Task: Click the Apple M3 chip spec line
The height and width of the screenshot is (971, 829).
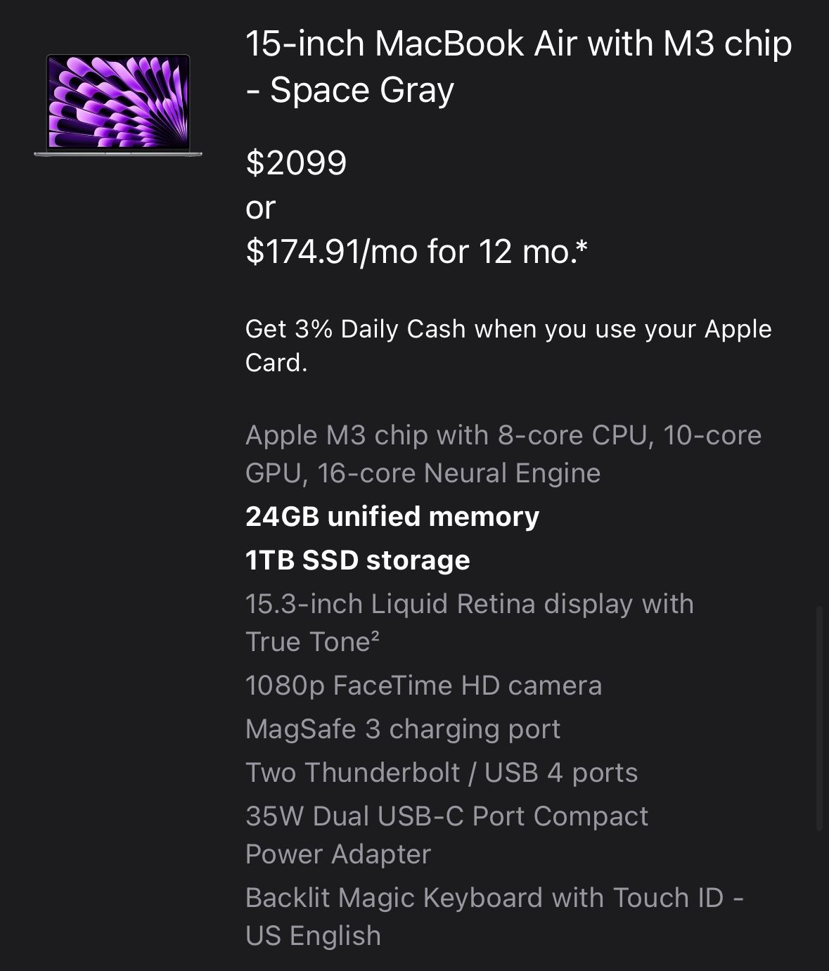Action: [503, 454]
